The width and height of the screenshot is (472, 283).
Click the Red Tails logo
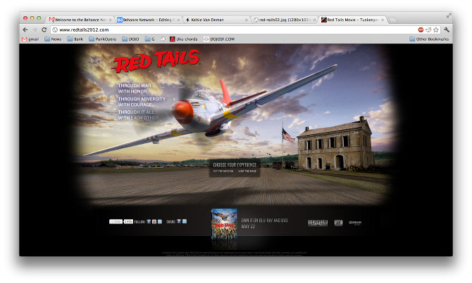pyautogui.click(x=156, y=61)
